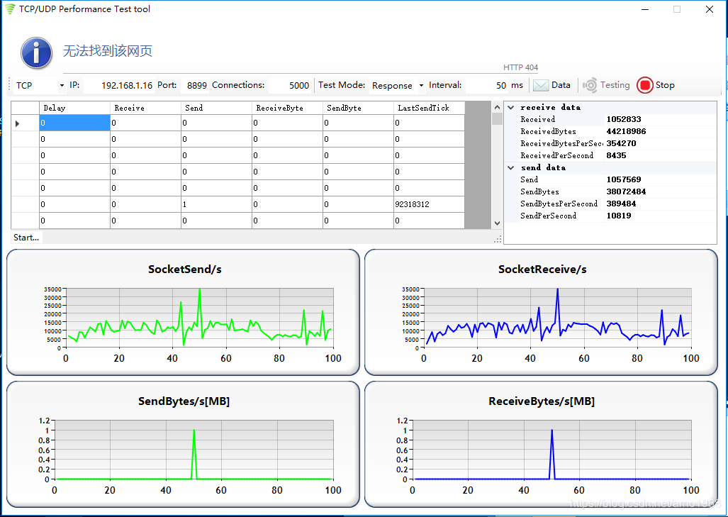Click grid scrollbar up arrow
728x517 pixels.
(x=497, y=107)
